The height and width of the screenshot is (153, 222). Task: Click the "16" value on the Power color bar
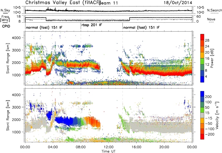point(207,58)
